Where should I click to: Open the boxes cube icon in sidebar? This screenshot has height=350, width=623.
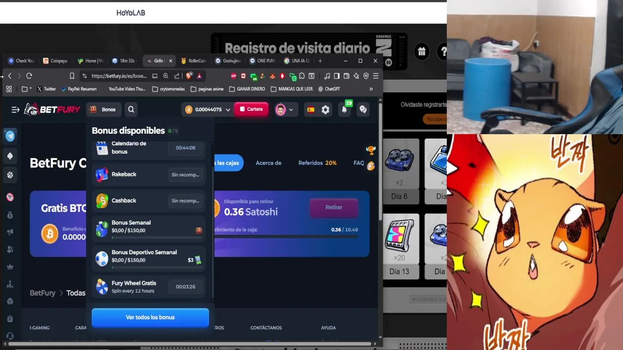[10, 301]
